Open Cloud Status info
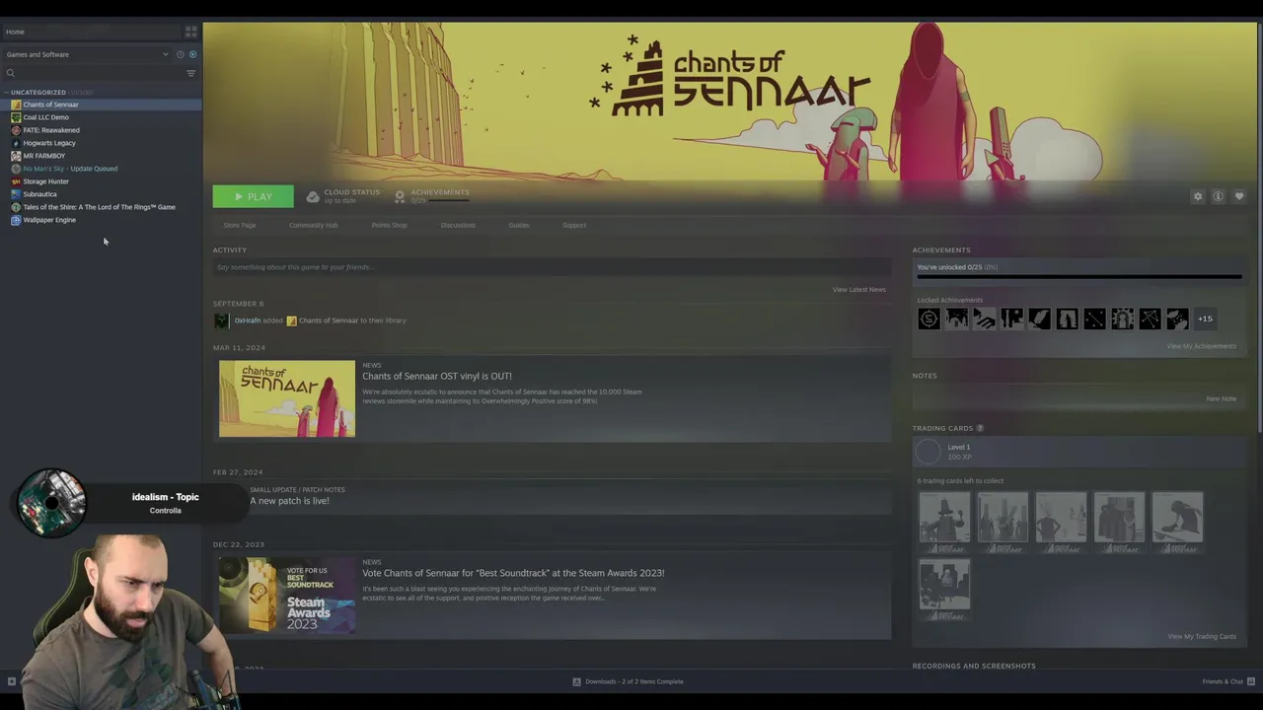 (x=342, y=196)
